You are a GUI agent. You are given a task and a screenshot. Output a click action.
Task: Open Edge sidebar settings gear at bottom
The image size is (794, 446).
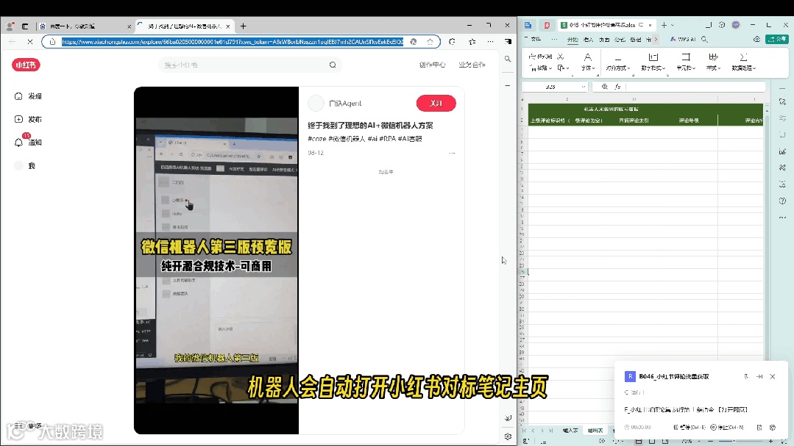508,436
